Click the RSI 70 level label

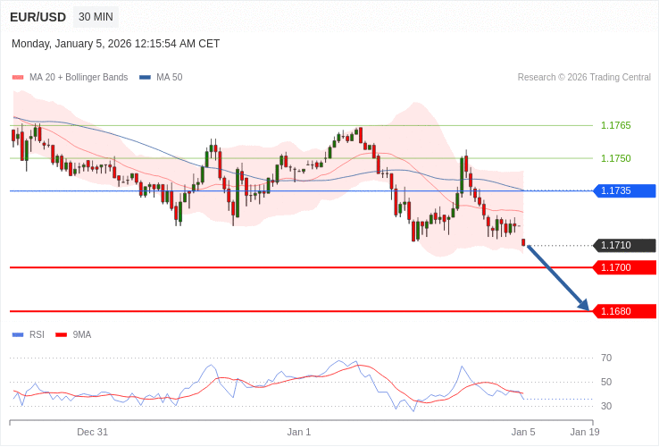click(606, 358)
